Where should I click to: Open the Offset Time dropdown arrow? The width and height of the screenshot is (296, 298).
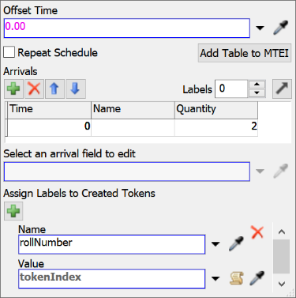click(x=260, y=28)
